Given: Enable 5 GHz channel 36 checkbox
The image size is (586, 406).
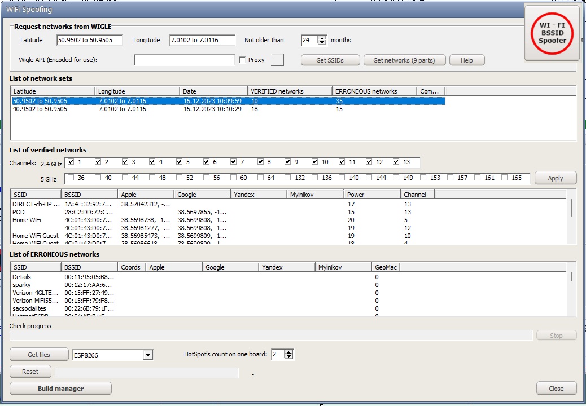Looking at the screenshot, I should coord(71,178).
